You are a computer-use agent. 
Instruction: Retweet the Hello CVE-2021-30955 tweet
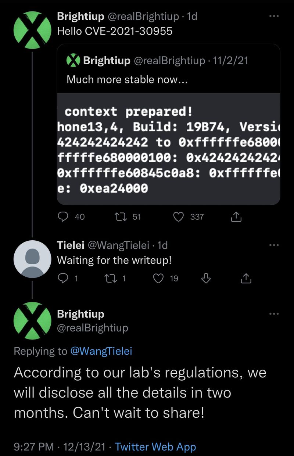coord(121,217)
